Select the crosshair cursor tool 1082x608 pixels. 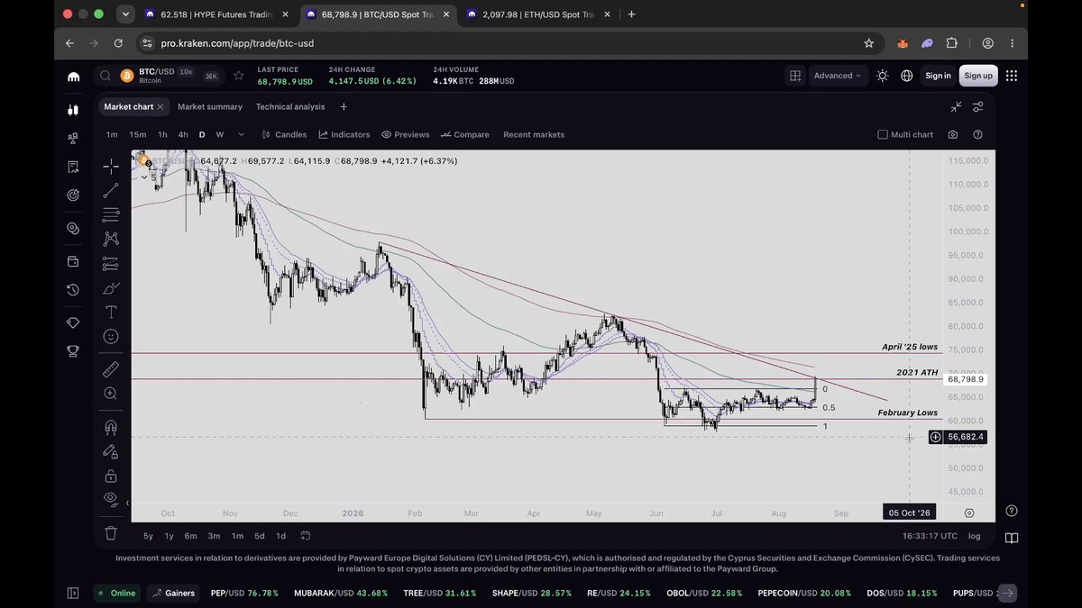click(x=111, y=166)
